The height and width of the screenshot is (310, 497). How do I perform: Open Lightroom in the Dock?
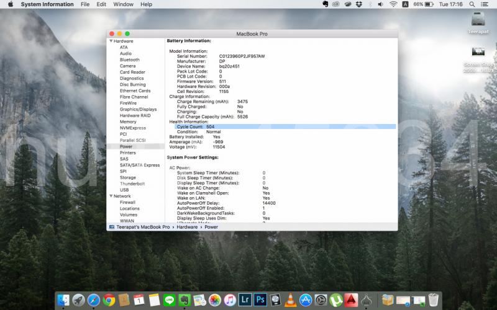tap(245, 300)
